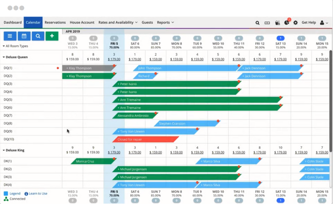Viewport: 333px width, 204px height.
Task: Click the keycard icon in top bar
Action: (x=267, y=23)
